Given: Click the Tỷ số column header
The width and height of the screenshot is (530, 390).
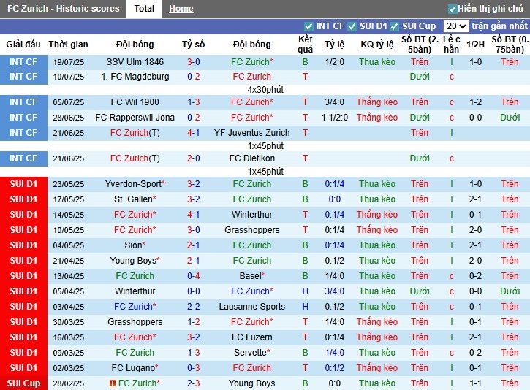Looking at the screenshot, I should tap(193, 45).
